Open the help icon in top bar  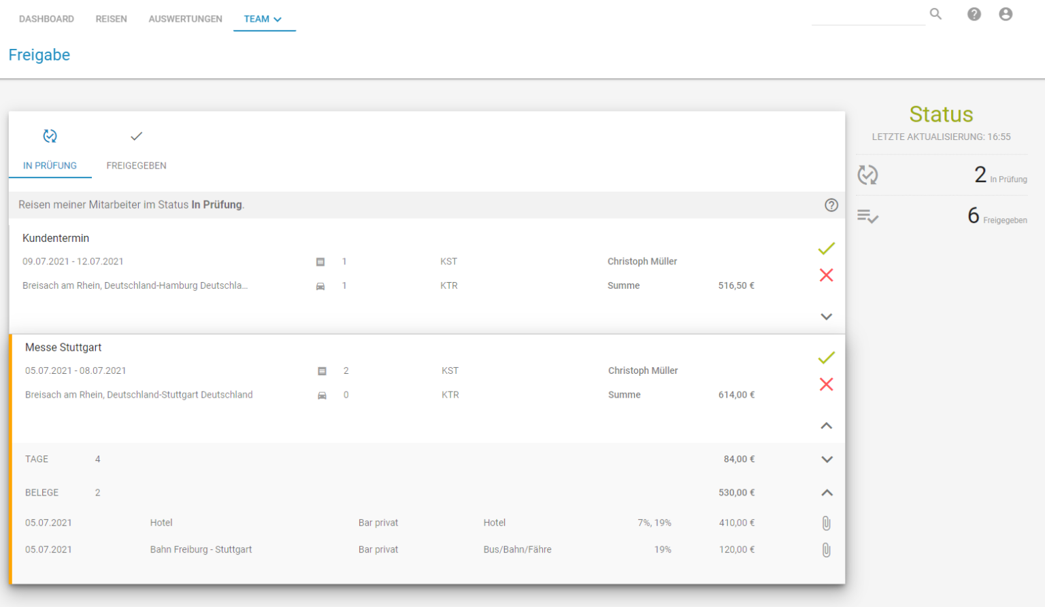[974, 14]
